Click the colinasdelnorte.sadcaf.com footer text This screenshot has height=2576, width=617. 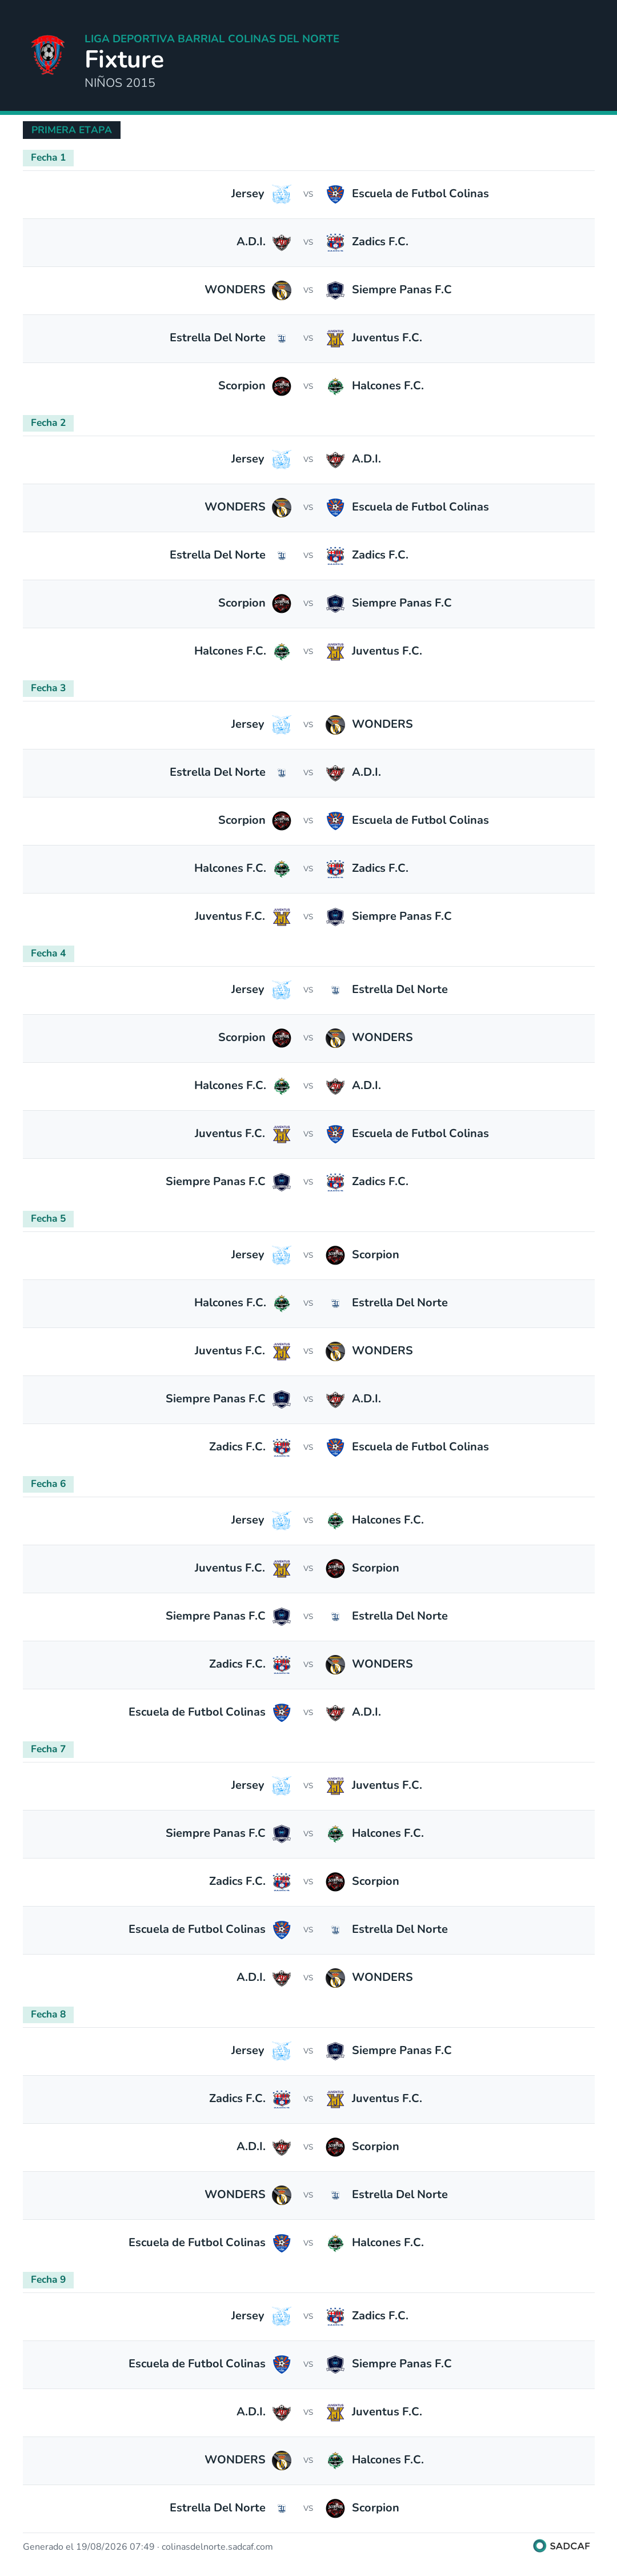point(217,2547)
